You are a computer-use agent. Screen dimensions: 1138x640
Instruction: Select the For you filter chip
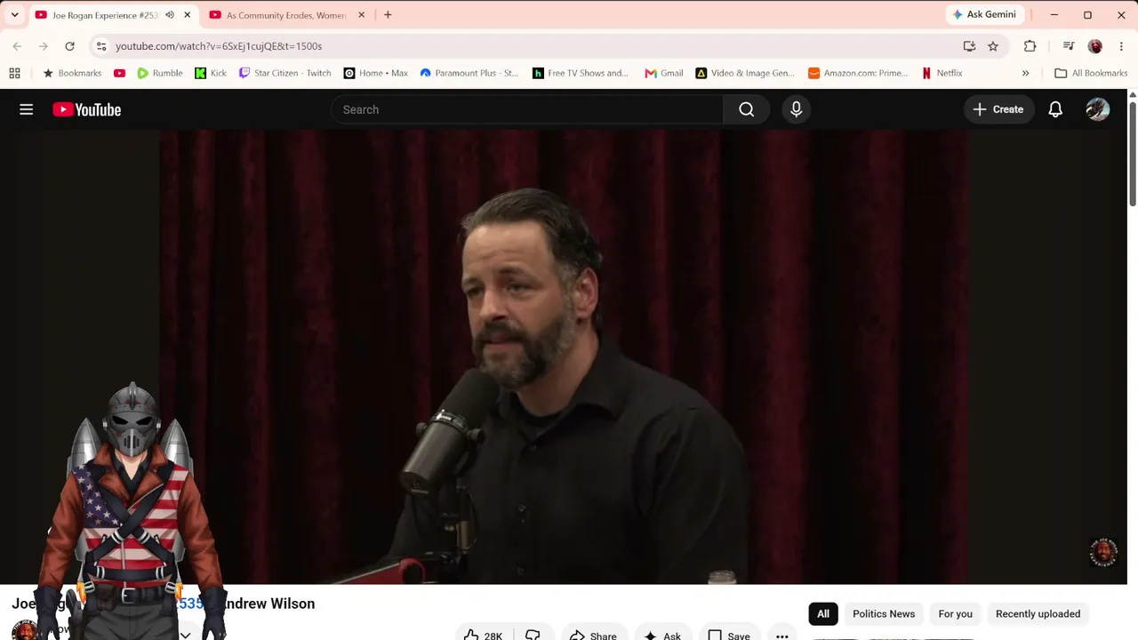(x=956, y=614)
